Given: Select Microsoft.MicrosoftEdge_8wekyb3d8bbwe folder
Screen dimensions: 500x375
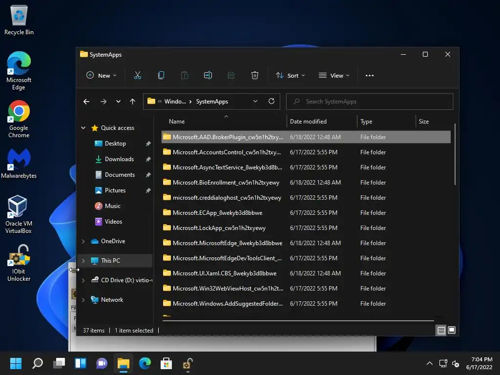Looking at the screenshot, I should tap(306, 243).
